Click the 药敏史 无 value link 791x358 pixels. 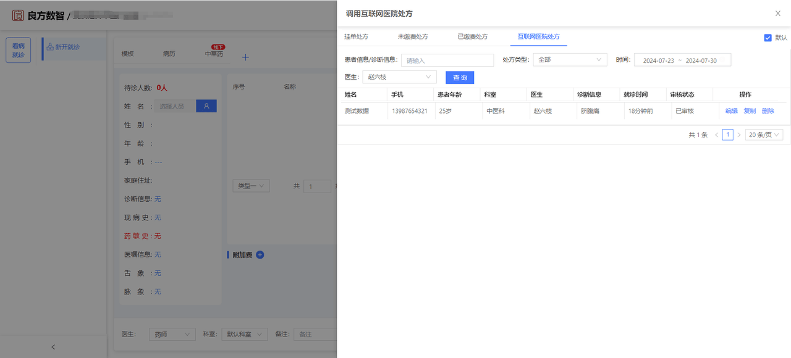click(x=158, y=236)
